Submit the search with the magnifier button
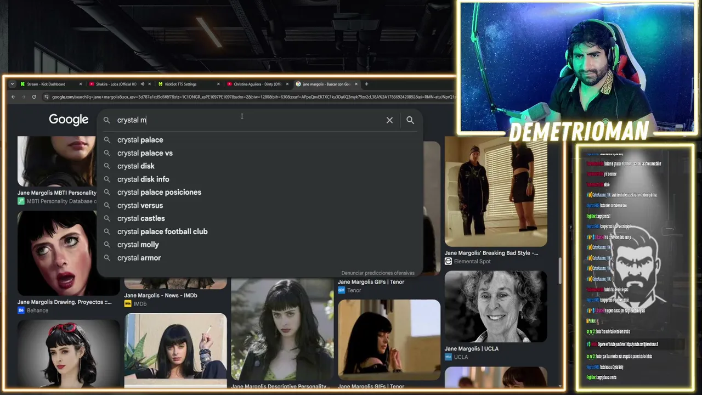Viewport: 702px width, 395px height. [410, 120]
